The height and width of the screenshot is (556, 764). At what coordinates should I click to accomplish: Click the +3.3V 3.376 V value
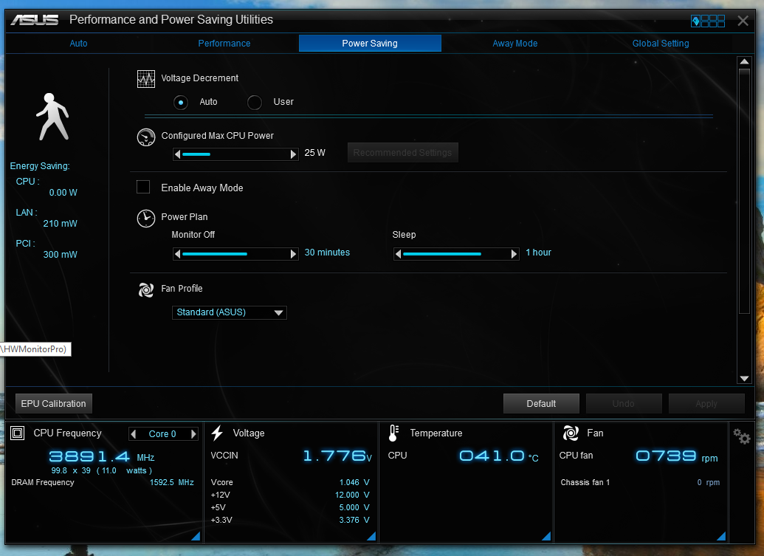[354, 521]
